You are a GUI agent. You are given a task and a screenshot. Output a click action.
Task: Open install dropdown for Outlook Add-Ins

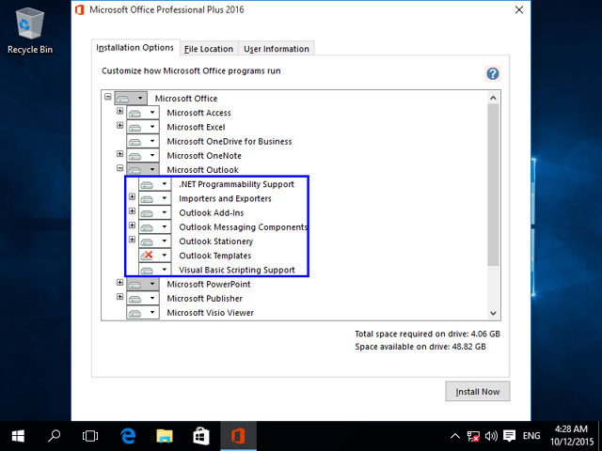click(x=154, y=213)
